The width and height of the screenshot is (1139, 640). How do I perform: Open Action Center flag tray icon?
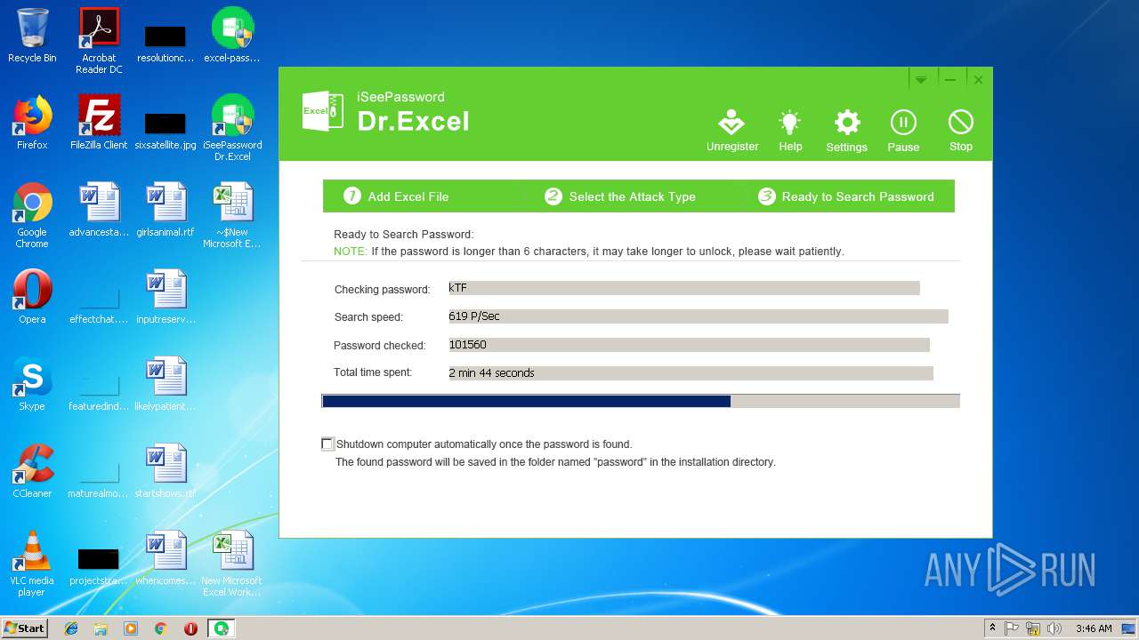pyautogui.click(x=1012, y=628)
